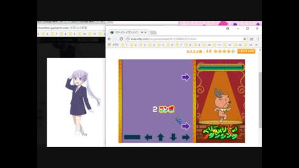This screenshot has width=299, height=168.
Task: Open bookmark folder 5 in front window
Action: (161, 45)
